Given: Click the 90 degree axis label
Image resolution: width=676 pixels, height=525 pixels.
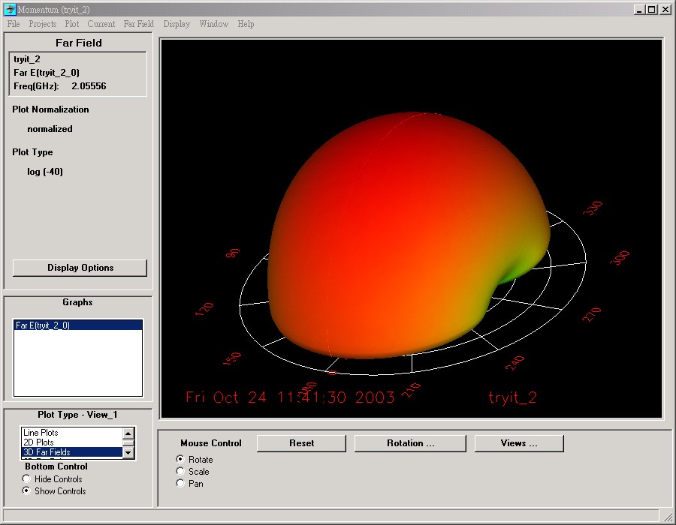Looking at the screenshot, I should pyautogui.click(x=233, y=253).
